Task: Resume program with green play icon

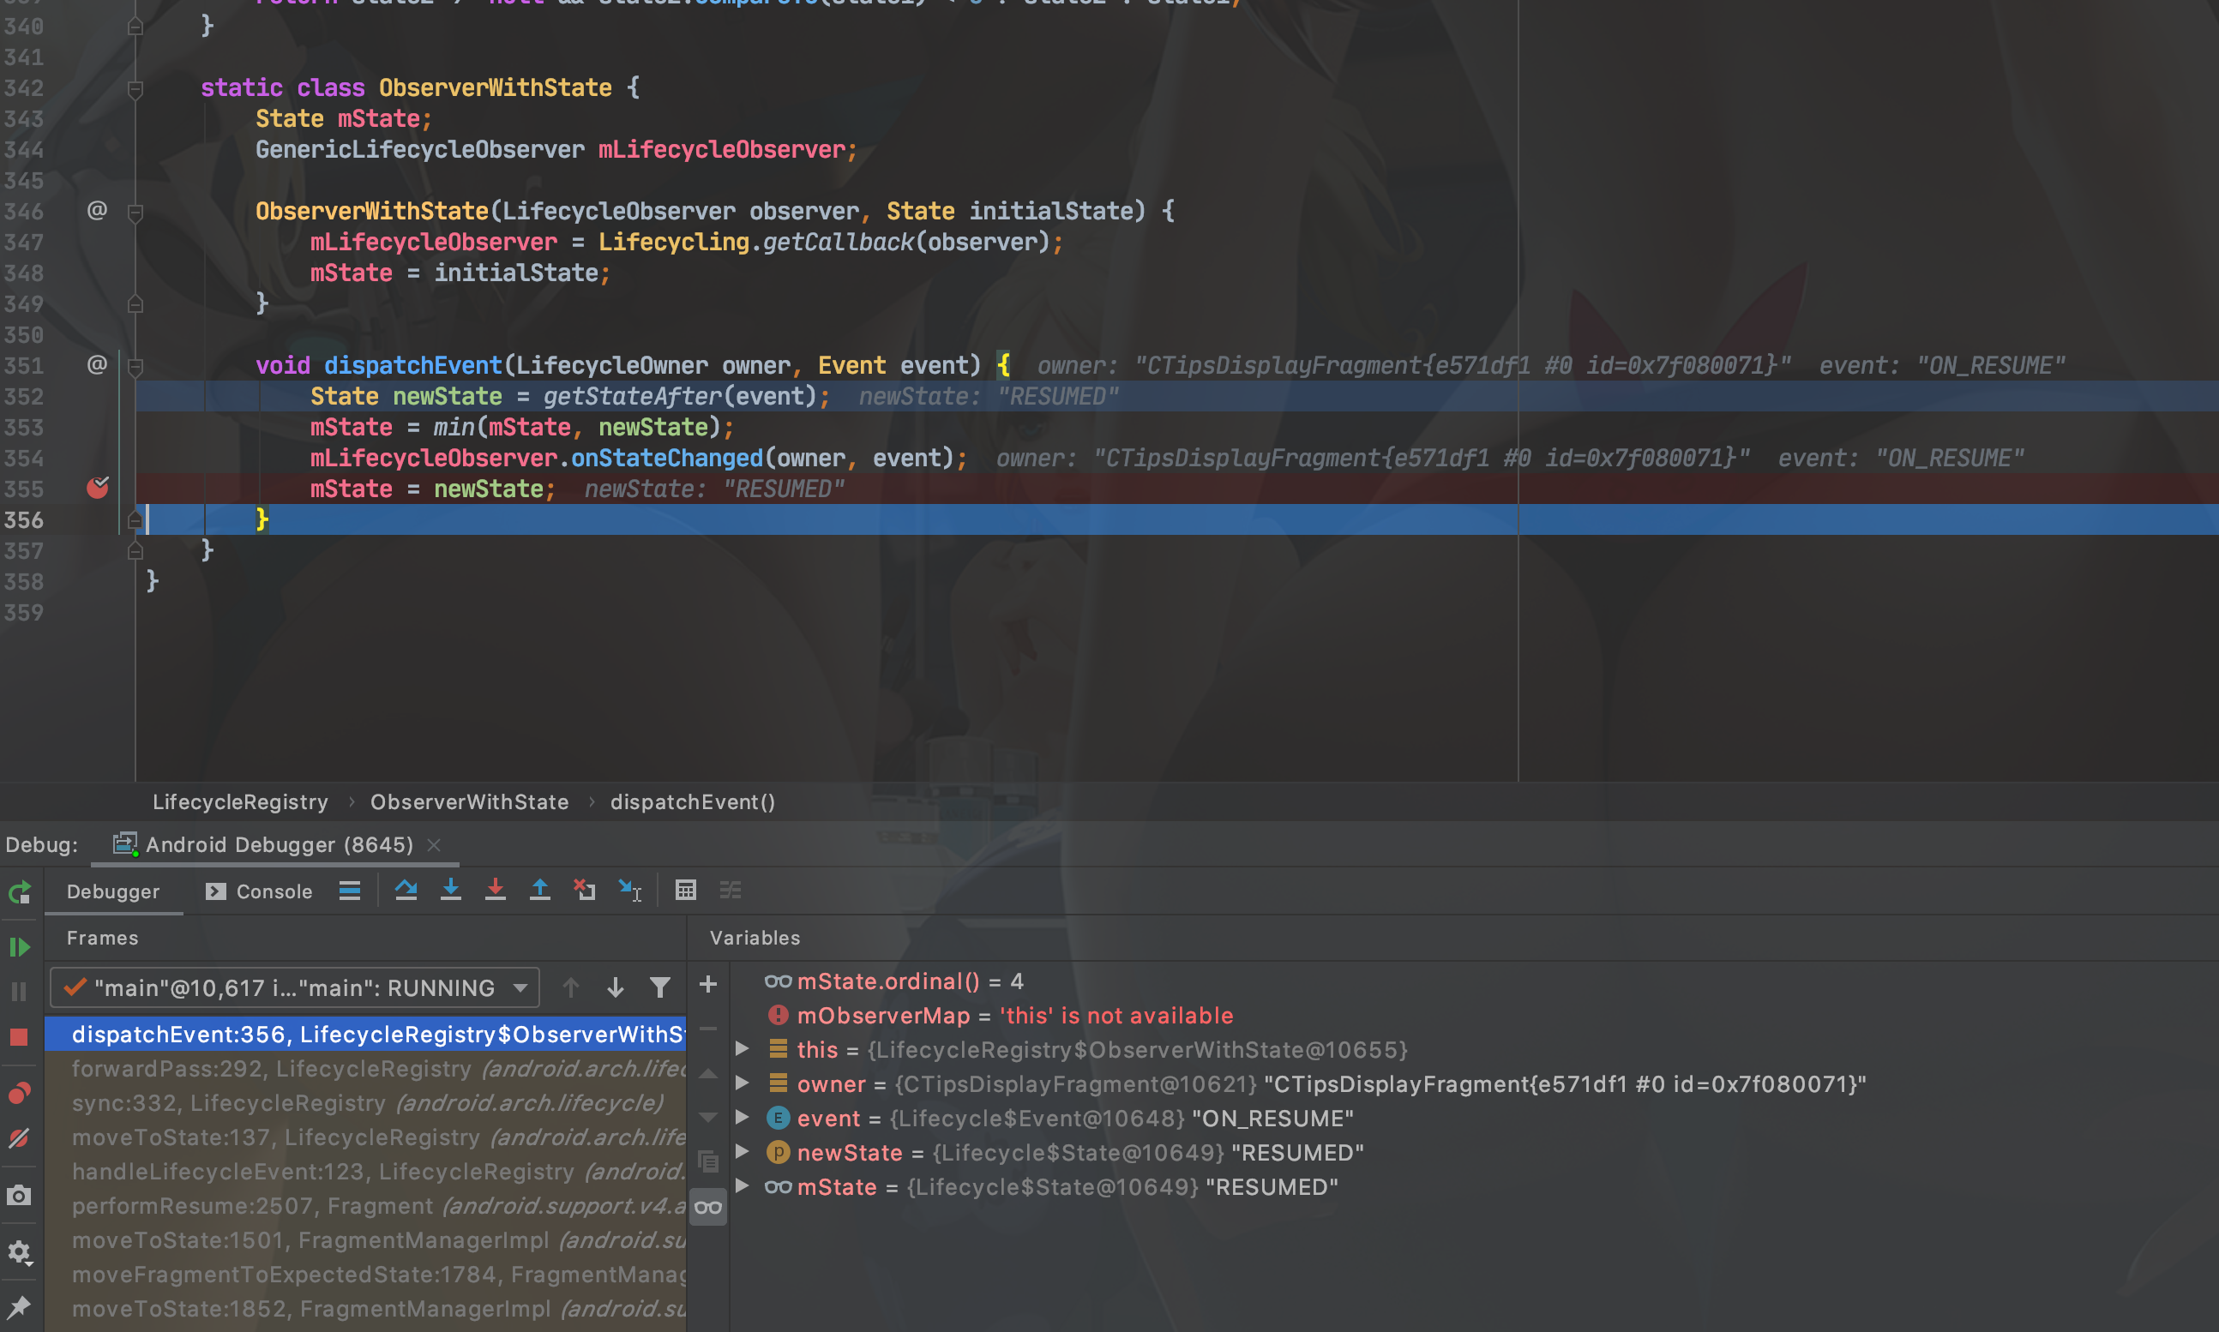Action: coord(19,947)
